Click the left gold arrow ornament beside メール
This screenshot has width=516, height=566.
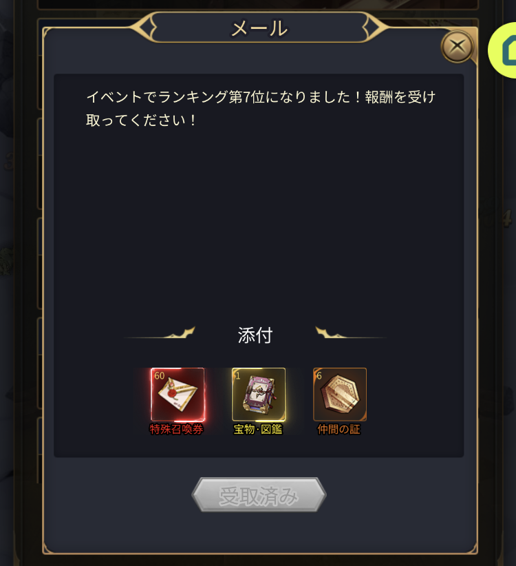[x=144, y=27]
